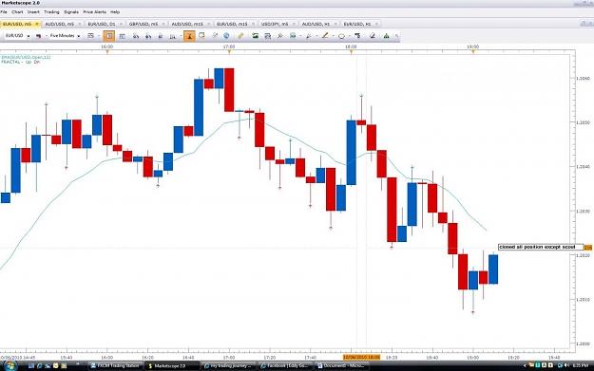Toggle the highlighted hourglass-shaped toolbar button
Viewport: 594px width, 371px height.
[189, 36]
